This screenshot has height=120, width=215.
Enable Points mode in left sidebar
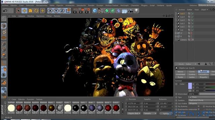point(4,44)
